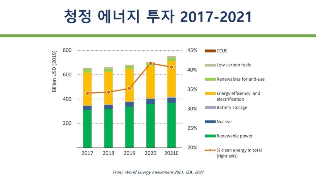The height and width of the screenshot is (178, 316).
Task: Click the CCUS brown legend swatch
Action: pyautogui.click(x=210, y=51)
